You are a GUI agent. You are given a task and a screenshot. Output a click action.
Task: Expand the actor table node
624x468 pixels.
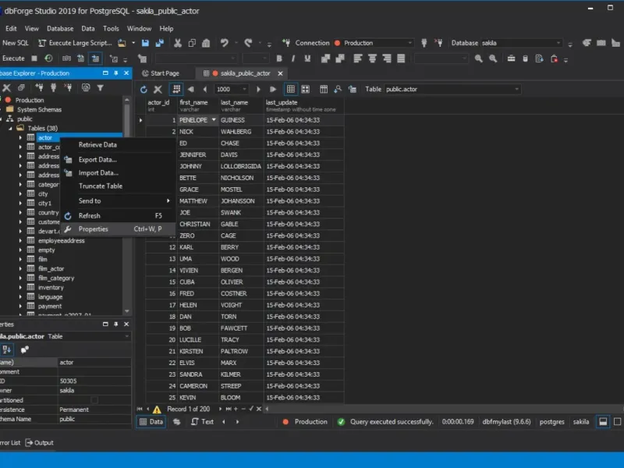[20, 138]
